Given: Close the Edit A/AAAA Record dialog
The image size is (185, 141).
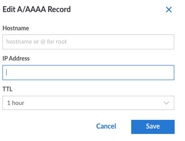Looking at the screenshot, I should click(169, 10).
